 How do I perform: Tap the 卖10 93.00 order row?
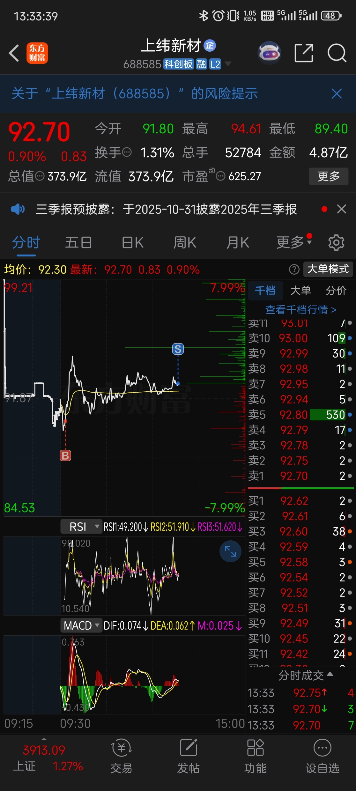[x=300, y=338]
